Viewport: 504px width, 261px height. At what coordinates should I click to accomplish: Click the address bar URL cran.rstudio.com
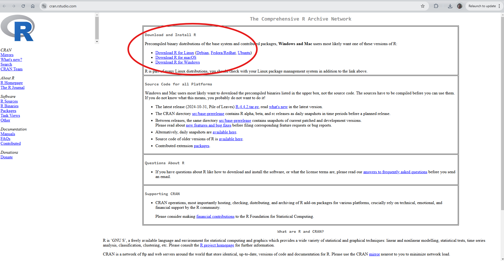(x=63, y=6)
